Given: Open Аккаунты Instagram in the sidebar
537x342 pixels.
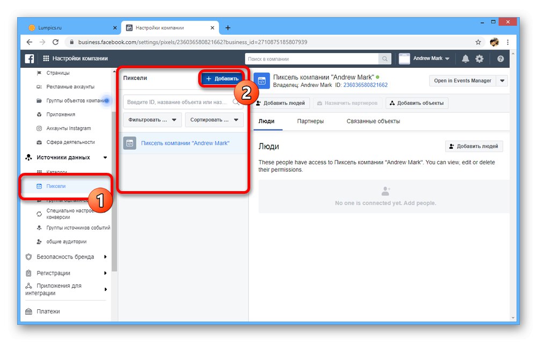Looking at the screenshot, I should pyautogui.click(x=69, y=128).
